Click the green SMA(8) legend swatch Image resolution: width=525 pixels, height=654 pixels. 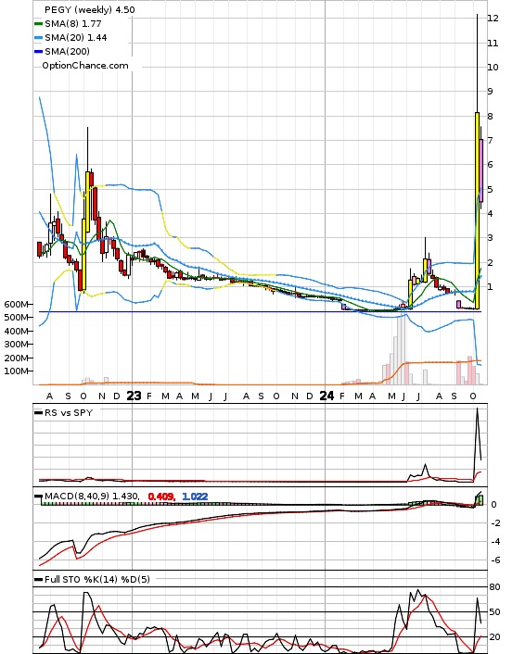click(x=38, y=24)
